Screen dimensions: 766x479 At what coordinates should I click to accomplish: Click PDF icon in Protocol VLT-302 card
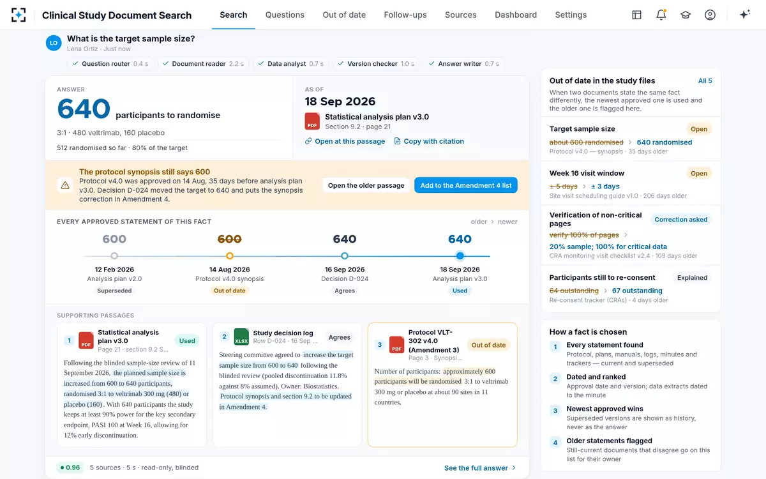coord(396,345)
